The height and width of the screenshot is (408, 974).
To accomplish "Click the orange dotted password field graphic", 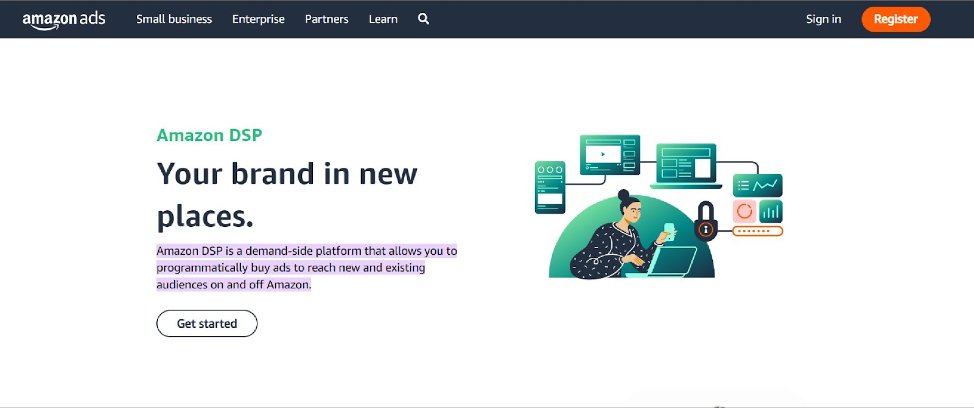I will pyautogui.click(x=757, y=231).
